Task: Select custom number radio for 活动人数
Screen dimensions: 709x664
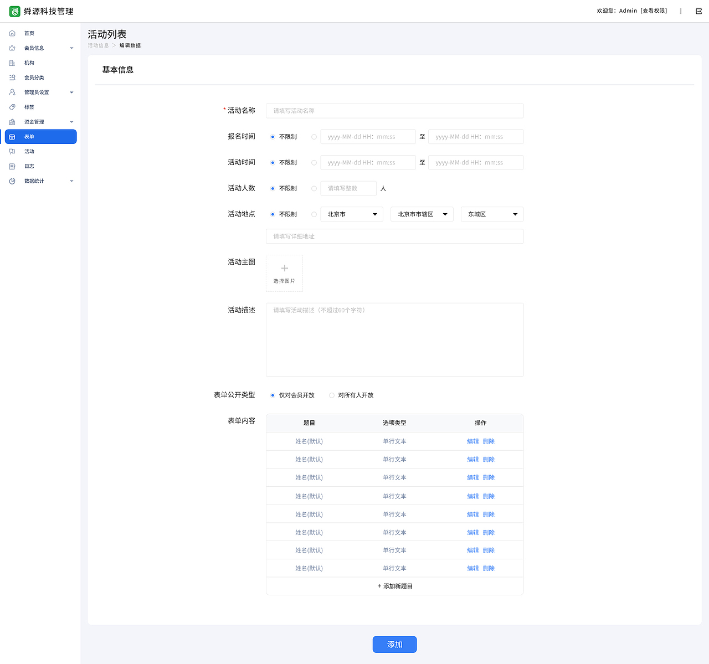Action: tap(314, 188)
